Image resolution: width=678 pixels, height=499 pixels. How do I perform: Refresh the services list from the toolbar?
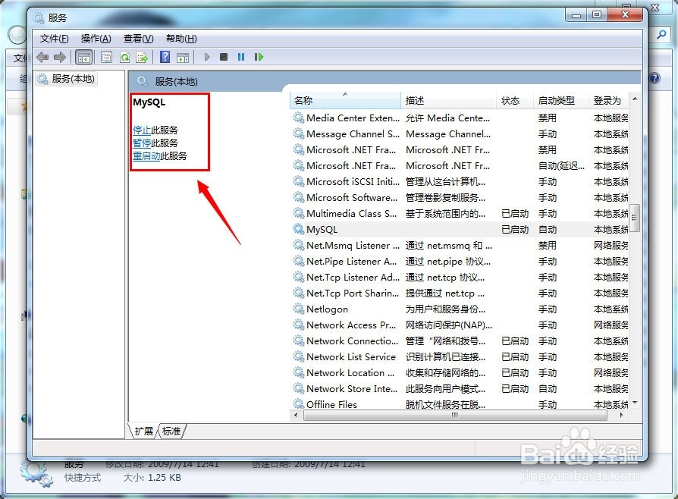(x=124, y=57)
